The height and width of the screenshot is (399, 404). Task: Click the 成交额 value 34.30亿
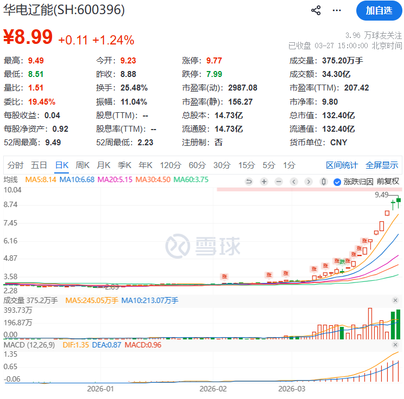[336, 74]
